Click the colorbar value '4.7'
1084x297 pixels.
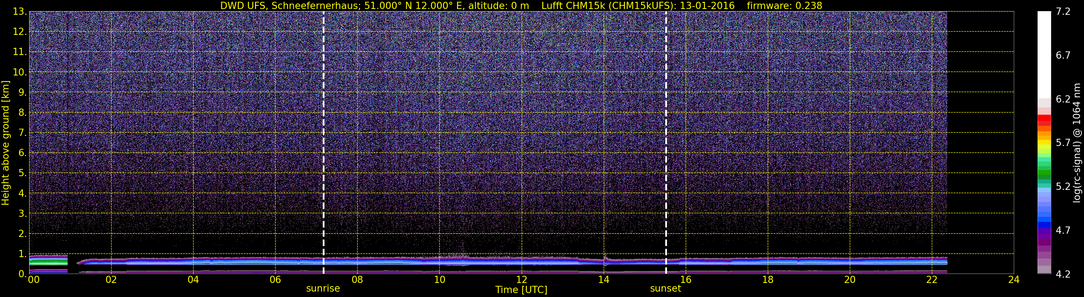pyautogui.click(x=1063, y=230)
